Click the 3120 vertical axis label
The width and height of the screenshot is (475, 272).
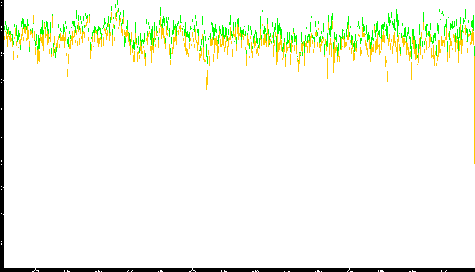point(2,135)
